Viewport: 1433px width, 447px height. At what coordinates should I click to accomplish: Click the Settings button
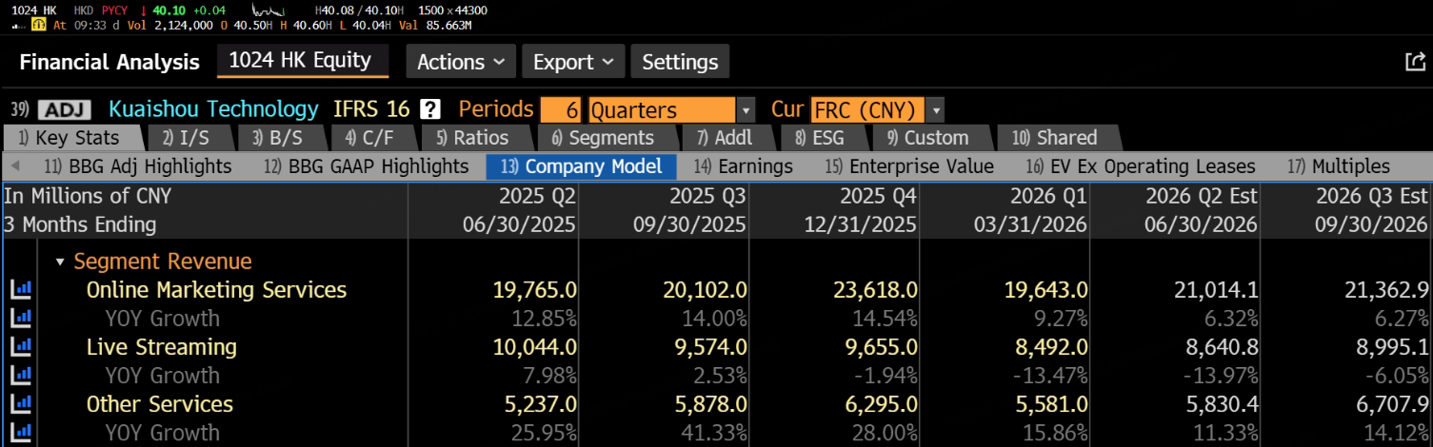(680, 62)
